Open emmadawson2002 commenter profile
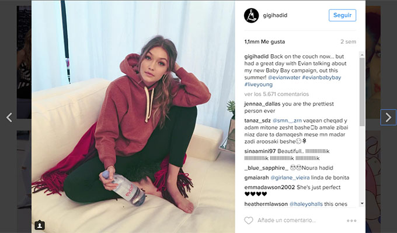The height and width of the screenshot is (233, 397). (x=270, y=187)
